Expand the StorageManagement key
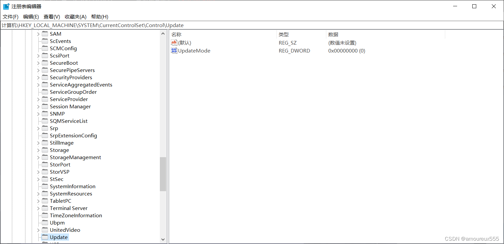Screen dimensions: 504x244 38,157
